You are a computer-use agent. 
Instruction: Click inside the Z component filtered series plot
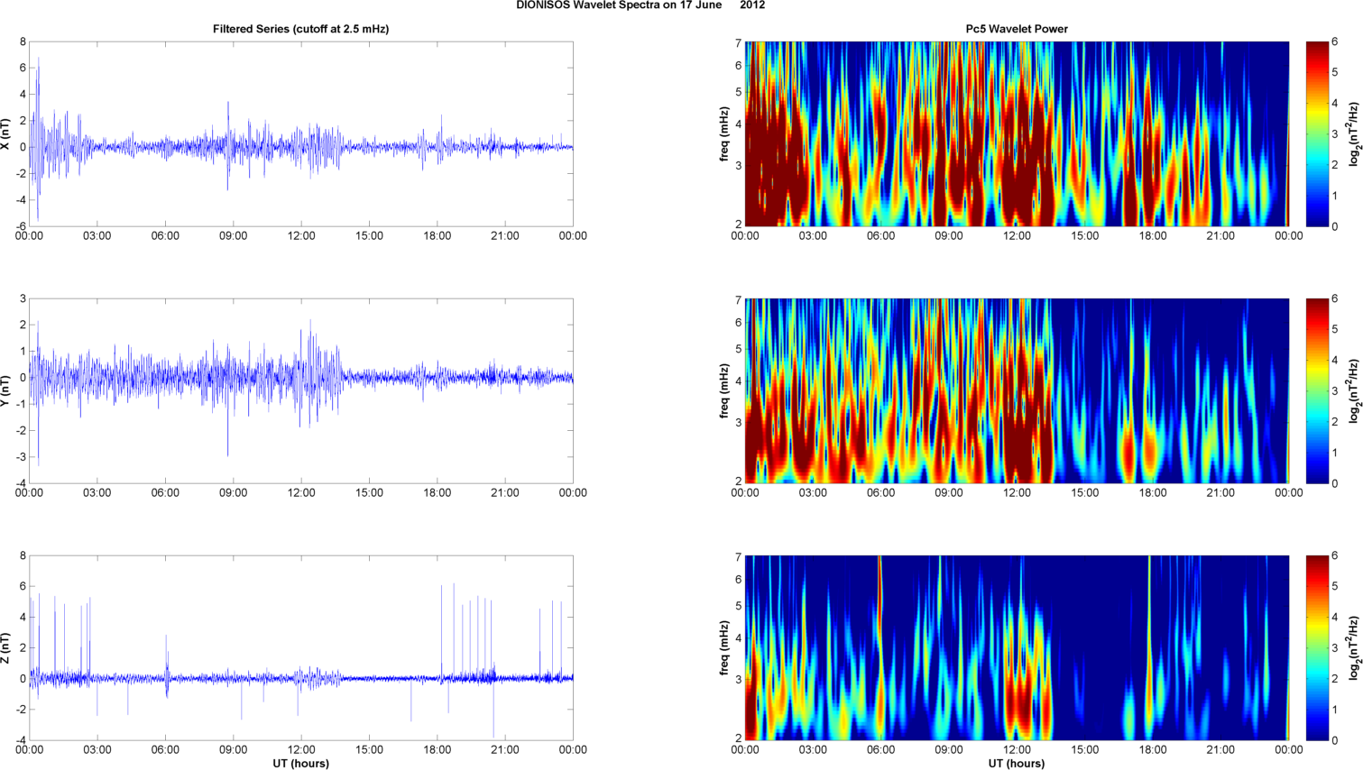click(301, 647)
